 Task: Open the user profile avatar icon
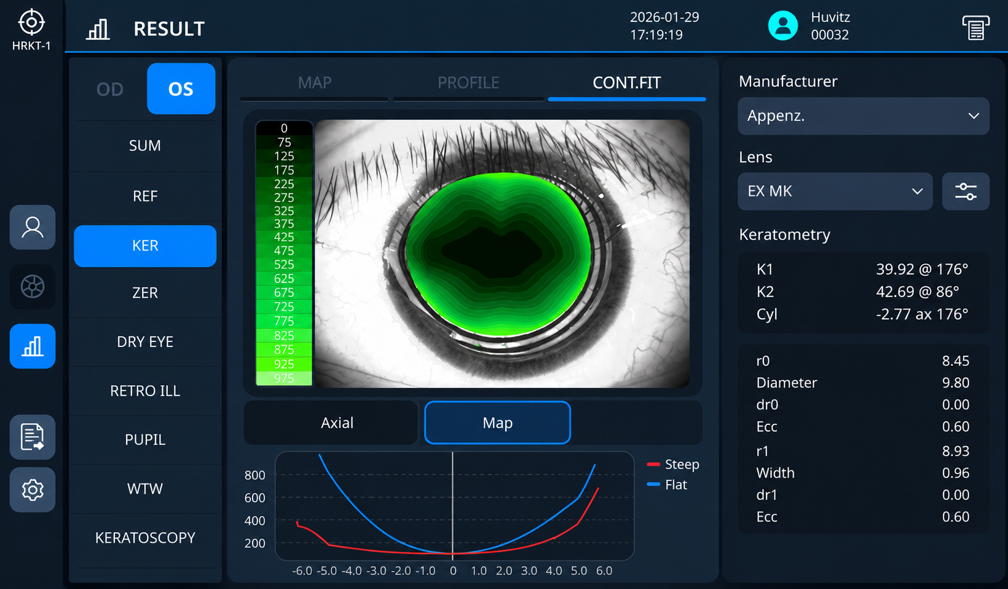[783, 26]
